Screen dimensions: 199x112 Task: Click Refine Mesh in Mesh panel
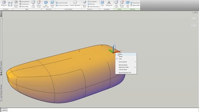click(x=24, y=7)
